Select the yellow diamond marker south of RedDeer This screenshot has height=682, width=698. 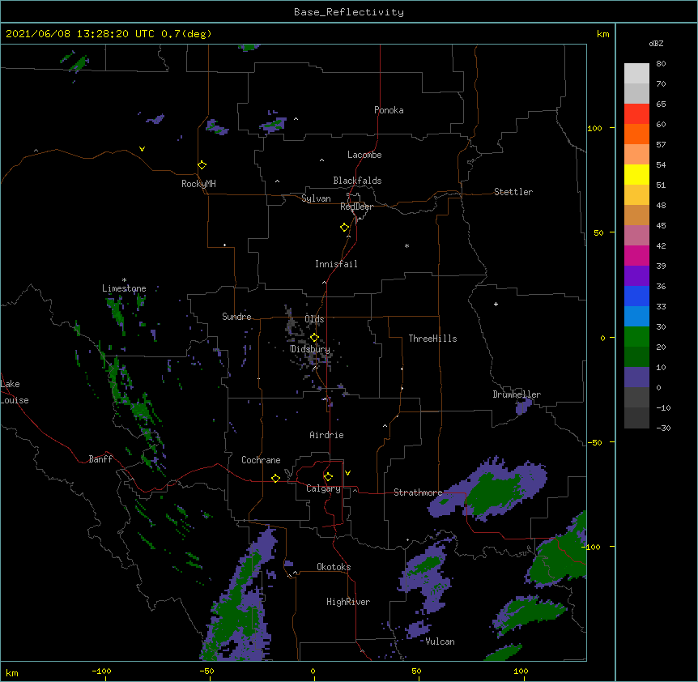coord(345,227)
